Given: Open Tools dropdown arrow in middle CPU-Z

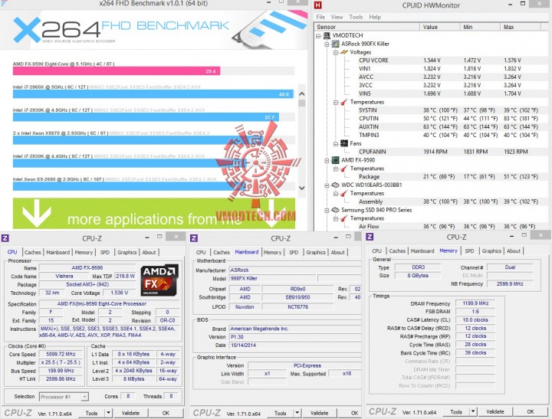Looking at the screenshot, I should pyautogui.click(x=297, y=413).
